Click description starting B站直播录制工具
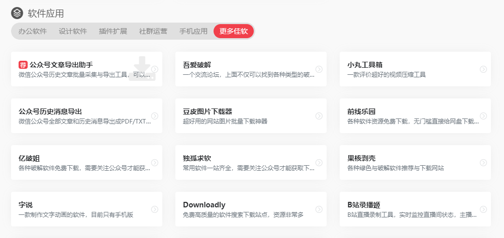The height and width of the screenshot is (238, 504). click(x=412, y=215)
